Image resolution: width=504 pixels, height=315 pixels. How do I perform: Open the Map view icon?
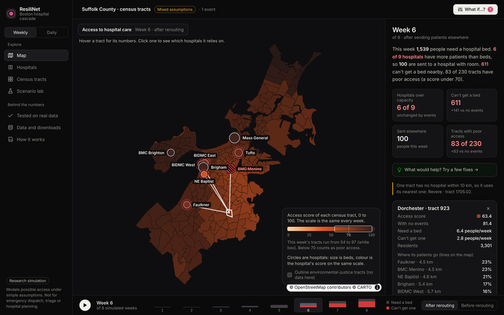tap(10, 55)
